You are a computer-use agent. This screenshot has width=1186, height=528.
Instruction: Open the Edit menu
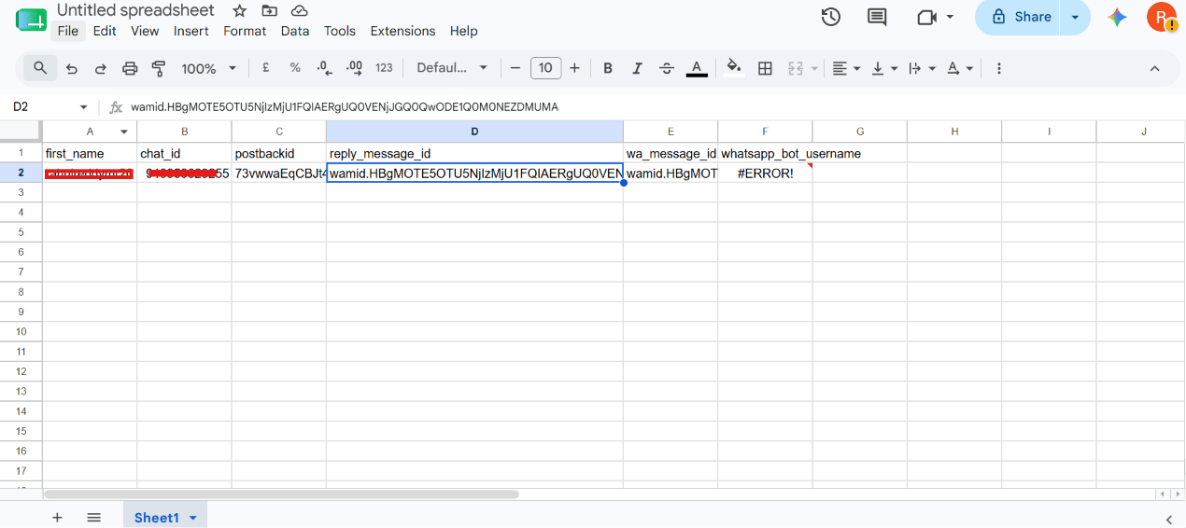(x=105, y=31)
